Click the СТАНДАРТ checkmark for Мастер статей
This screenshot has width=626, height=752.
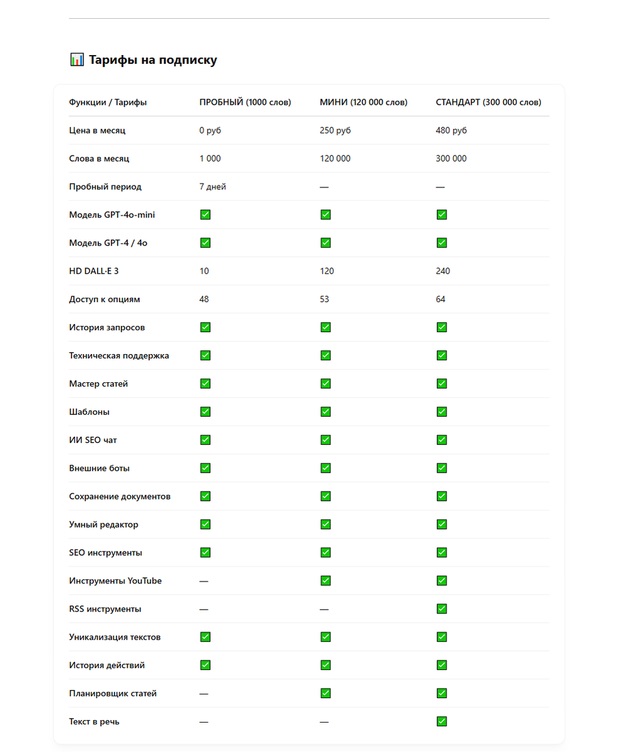coord(442,384)
